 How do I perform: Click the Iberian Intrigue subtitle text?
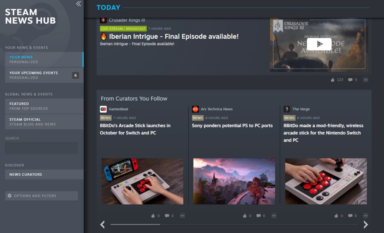[x=137, y=44]
